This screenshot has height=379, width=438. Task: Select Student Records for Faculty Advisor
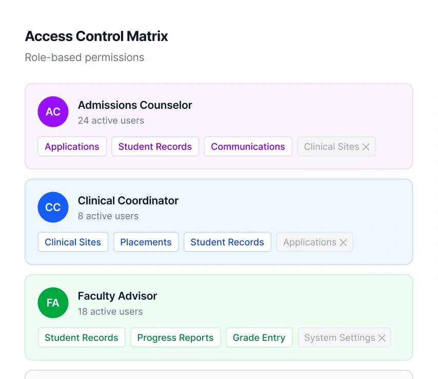click(x=81, y=337)
